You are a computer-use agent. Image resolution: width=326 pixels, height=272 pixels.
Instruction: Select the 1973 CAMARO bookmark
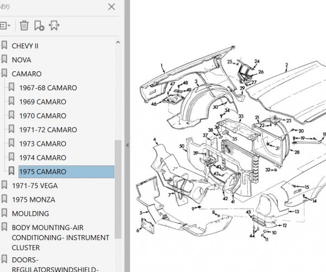(x=43, y=144)
